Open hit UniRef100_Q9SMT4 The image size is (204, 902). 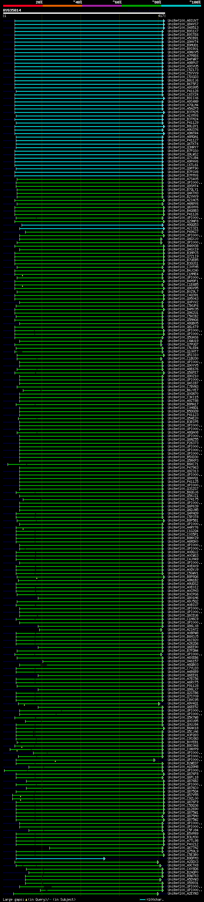pyautogui.click(x=183, y=186)
